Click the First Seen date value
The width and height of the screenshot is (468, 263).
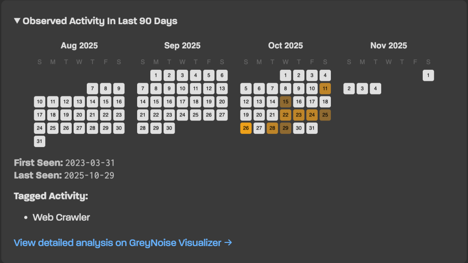point(90,163)
